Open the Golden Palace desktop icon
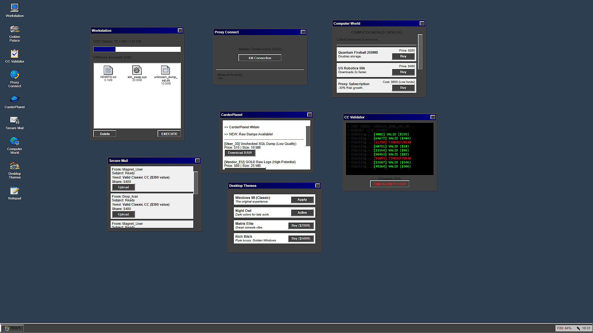Viewport: 593px width, 333px height. 15,30
